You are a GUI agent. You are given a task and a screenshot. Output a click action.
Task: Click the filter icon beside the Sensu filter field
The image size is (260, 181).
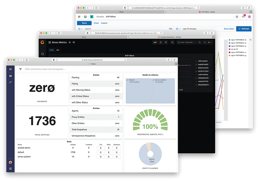click(x=20, y=69)
